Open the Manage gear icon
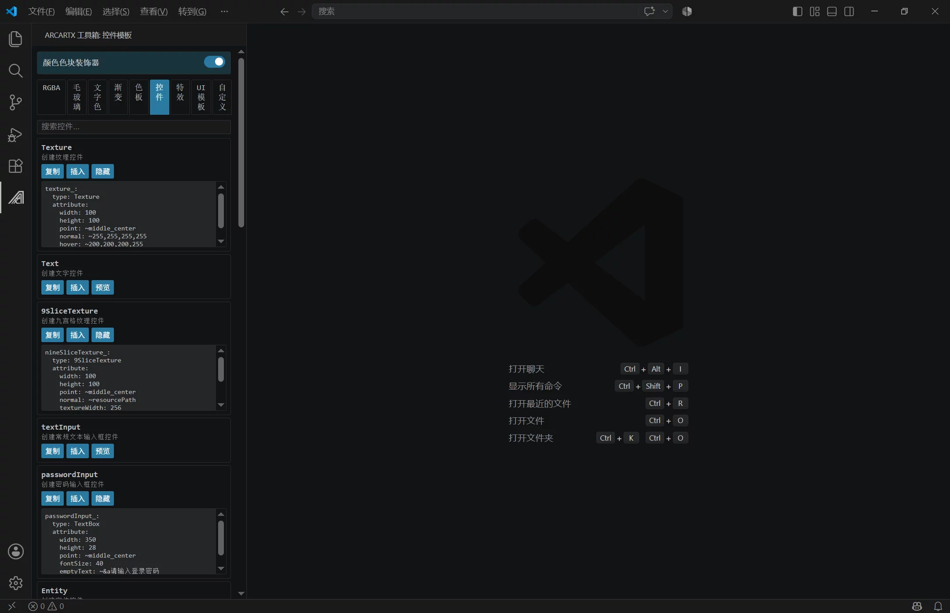This screenshot has height=613, width=950. 15,583
